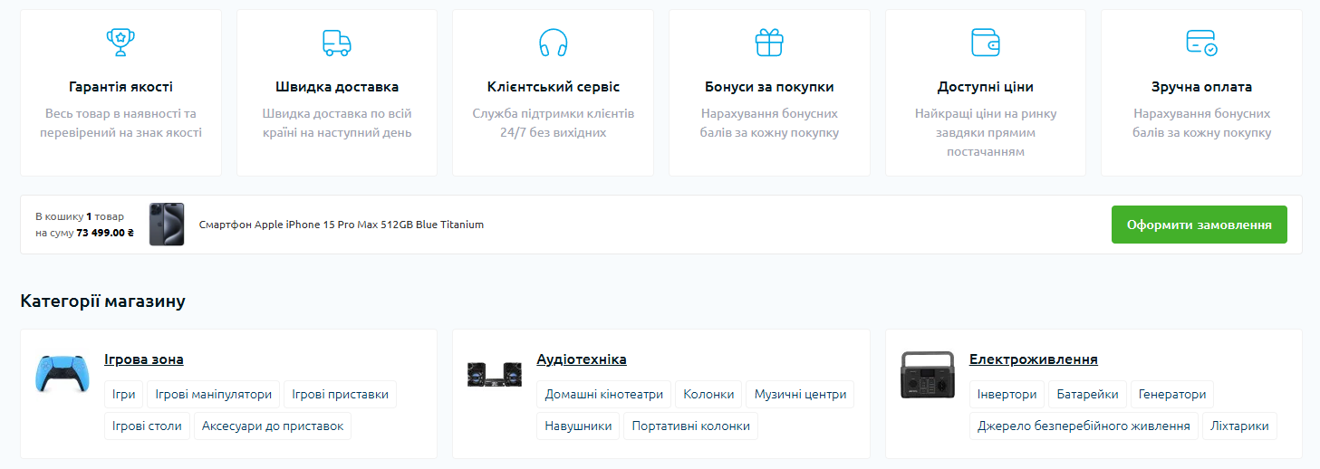The image size is (1320, 469).
Task: Select the Ігрові маніпулятори tag
Action: tap(214, 395)
